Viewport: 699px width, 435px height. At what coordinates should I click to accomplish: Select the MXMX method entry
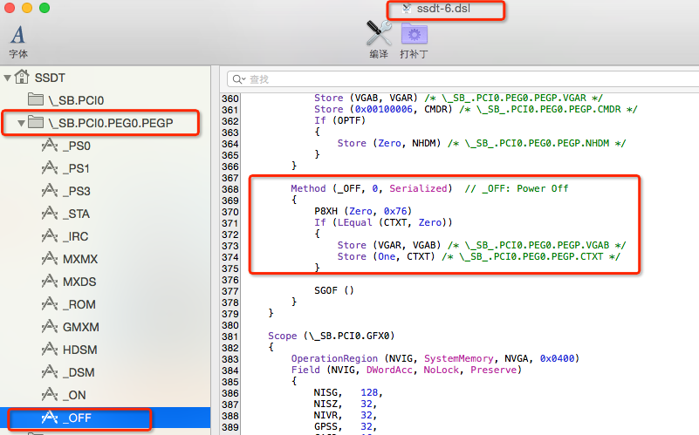pyautogui.click(x=79, y=259)
